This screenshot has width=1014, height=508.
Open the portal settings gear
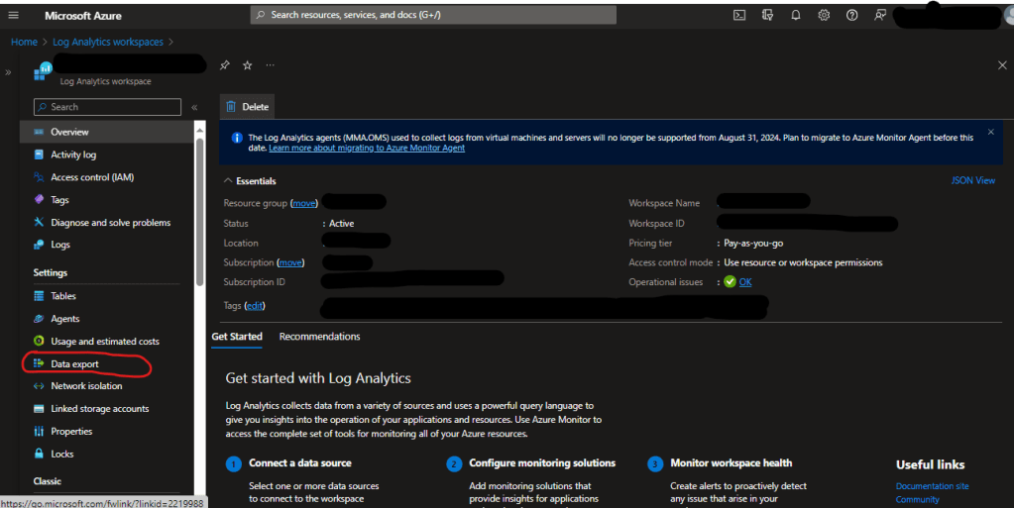point(824,15)
